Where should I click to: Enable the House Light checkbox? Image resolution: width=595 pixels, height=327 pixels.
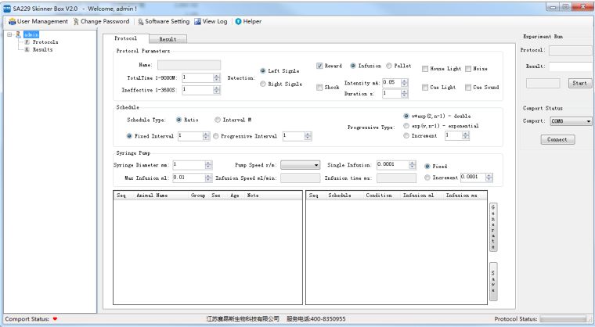(x=425, y=69)
